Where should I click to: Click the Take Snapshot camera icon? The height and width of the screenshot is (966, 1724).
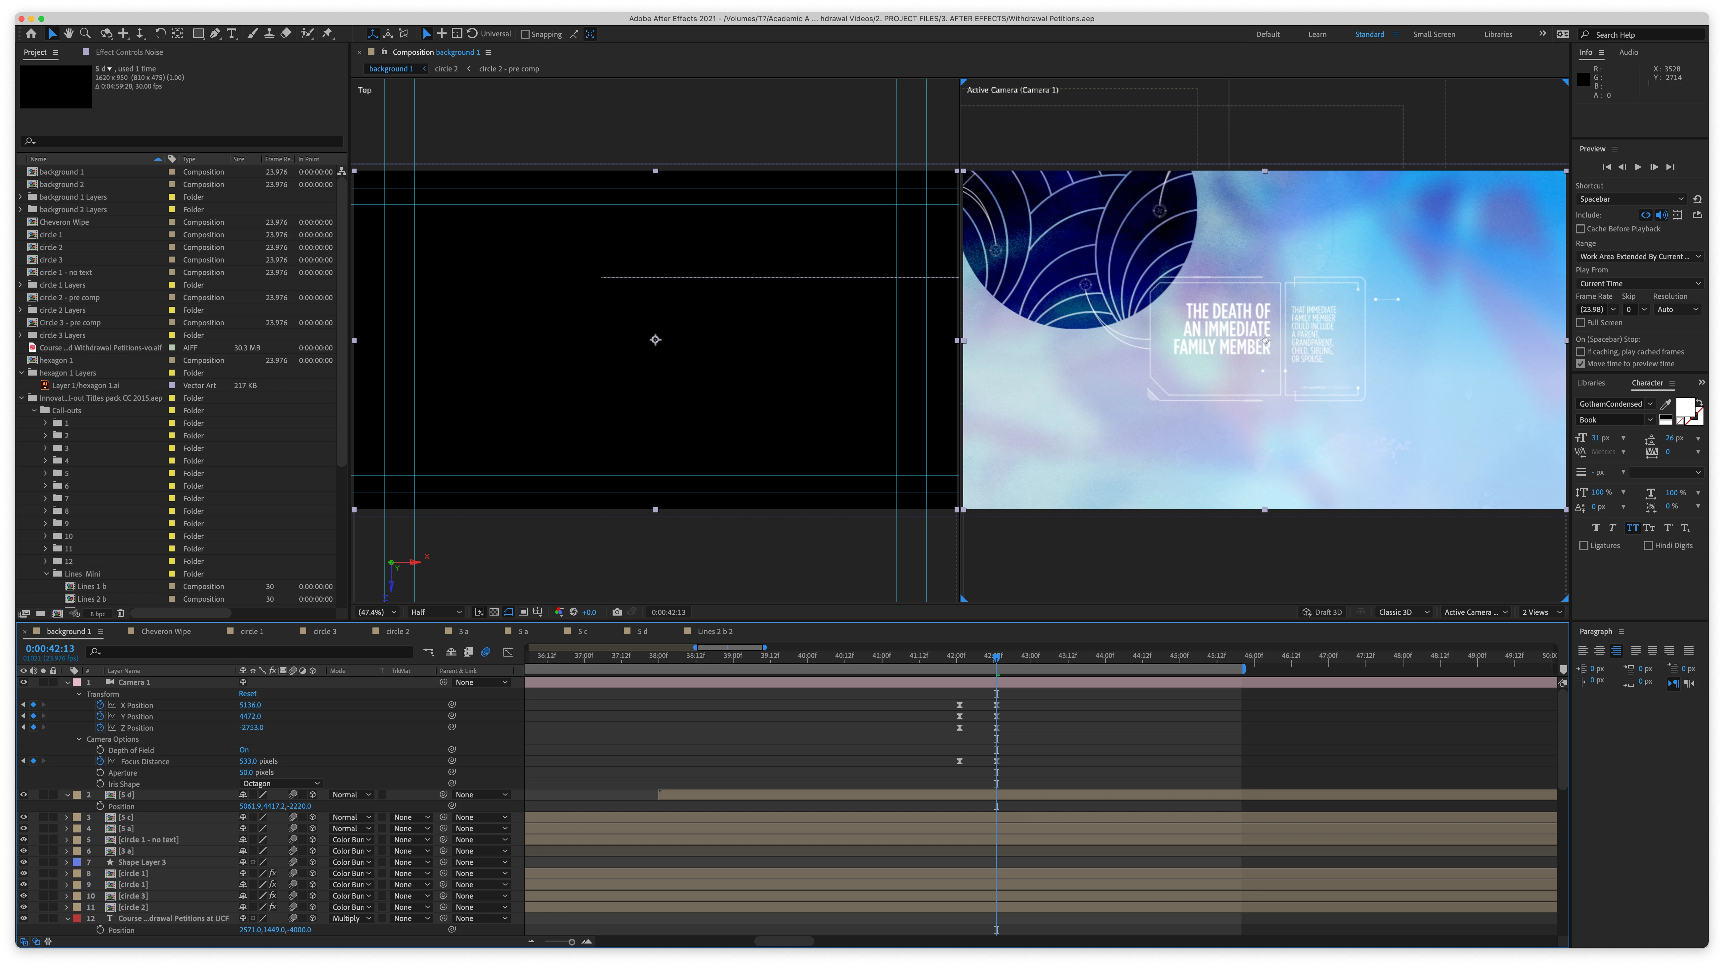(616, 612)
